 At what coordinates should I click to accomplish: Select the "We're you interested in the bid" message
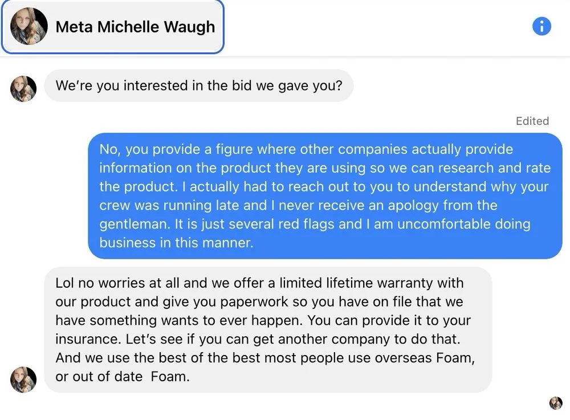click(198, 86)
